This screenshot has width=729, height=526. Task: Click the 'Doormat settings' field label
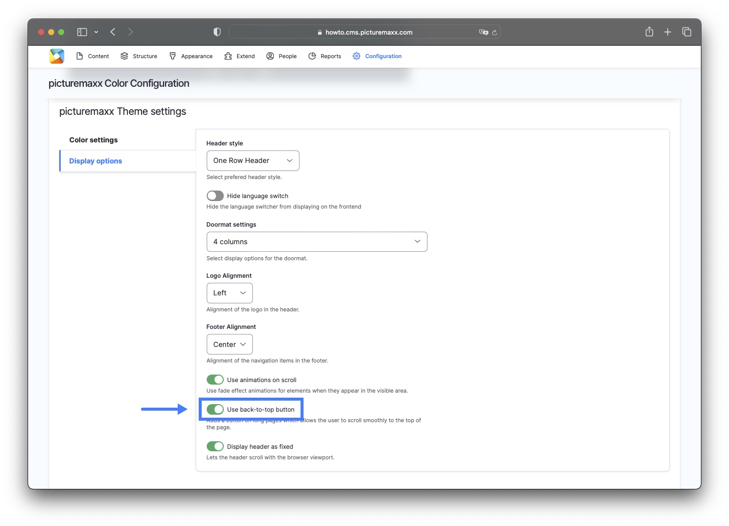point(231,225)
